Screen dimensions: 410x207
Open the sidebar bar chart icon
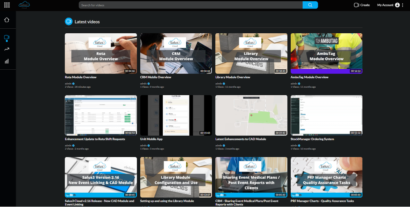7,61
